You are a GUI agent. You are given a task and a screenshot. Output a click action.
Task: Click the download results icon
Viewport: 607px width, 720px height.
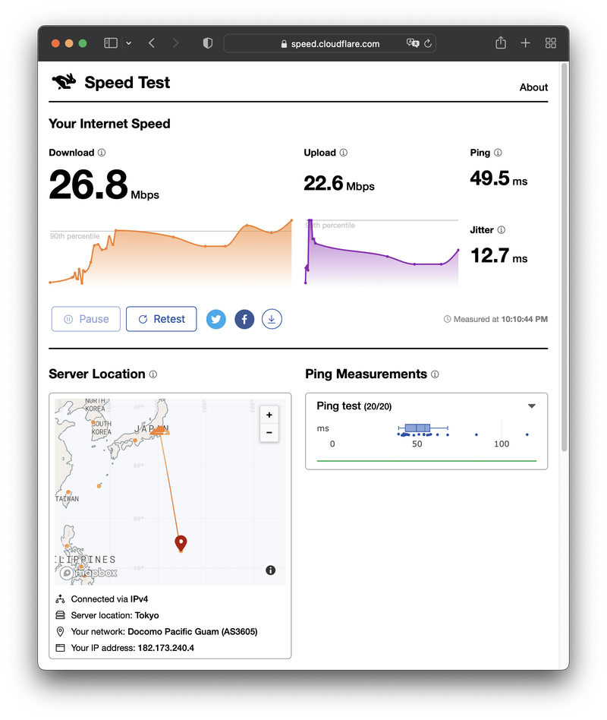click(x=272, y=320)
